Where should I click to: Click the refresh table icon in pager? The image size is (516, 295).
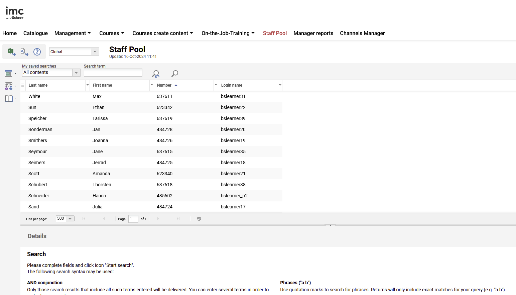[x=199, y=219]
